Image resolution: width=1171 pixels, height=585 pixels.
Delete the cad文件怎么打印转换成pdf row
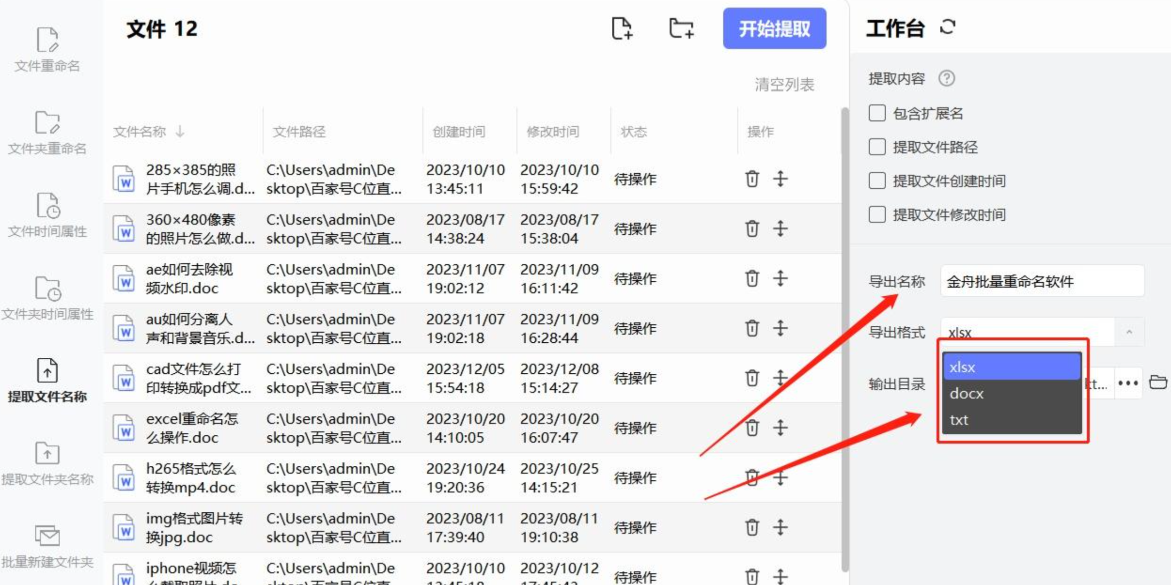[752, 378]
